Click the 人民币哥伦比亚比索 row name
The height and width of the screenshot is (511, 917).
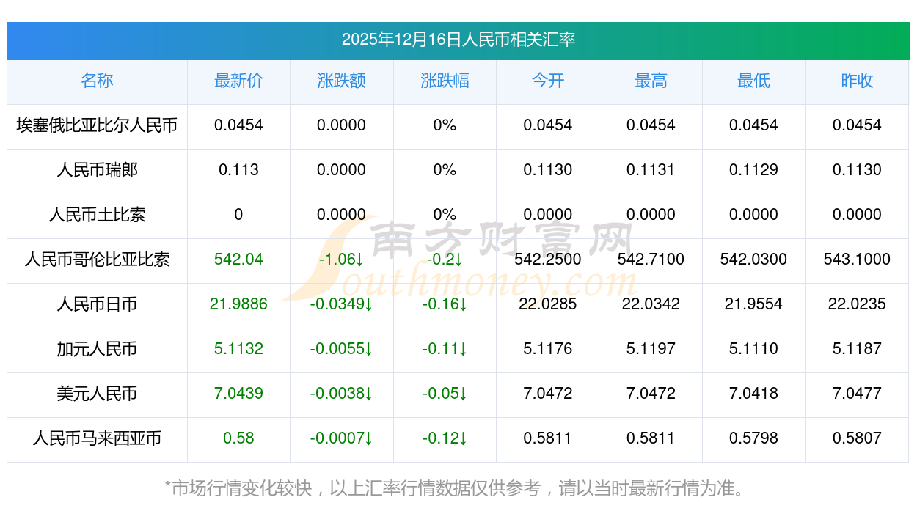97,260
